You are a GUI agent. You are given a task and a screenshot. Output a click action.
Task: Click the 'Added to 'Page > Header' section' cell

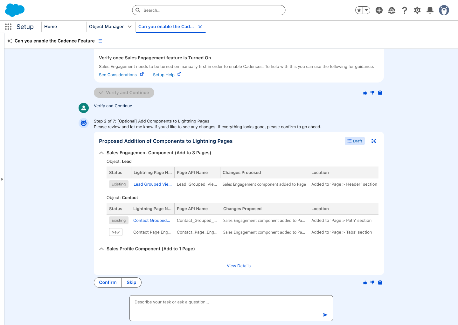pyautogui.click(x=344, y=184)
